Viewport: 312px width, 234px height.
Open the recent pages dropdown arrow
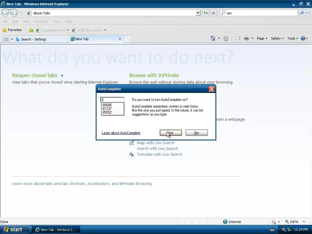coord(20,13)
